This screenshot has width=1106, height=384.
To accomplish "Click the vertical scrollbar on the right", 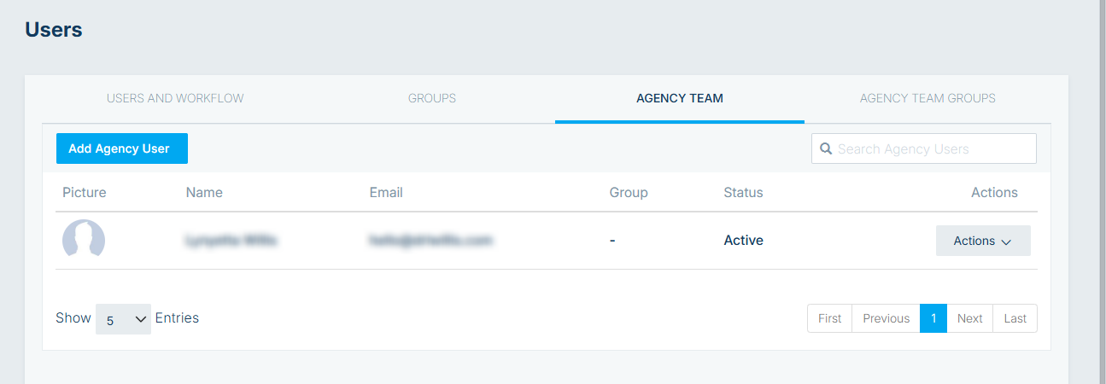I will 1102,192.
